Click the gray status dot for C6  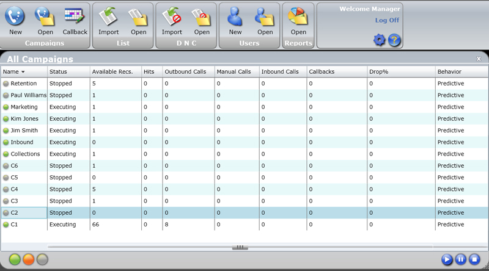point(6,166)
